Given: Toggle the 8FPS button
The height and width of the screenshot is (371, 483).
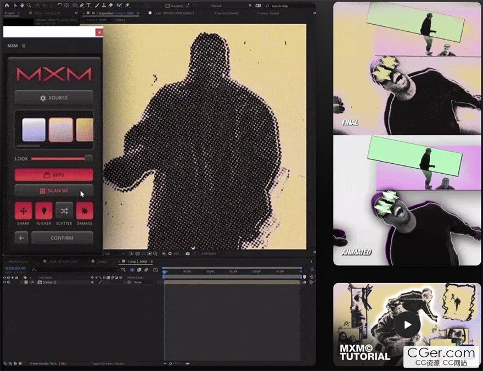Looking at the screenshot, I should click(54, 175).
